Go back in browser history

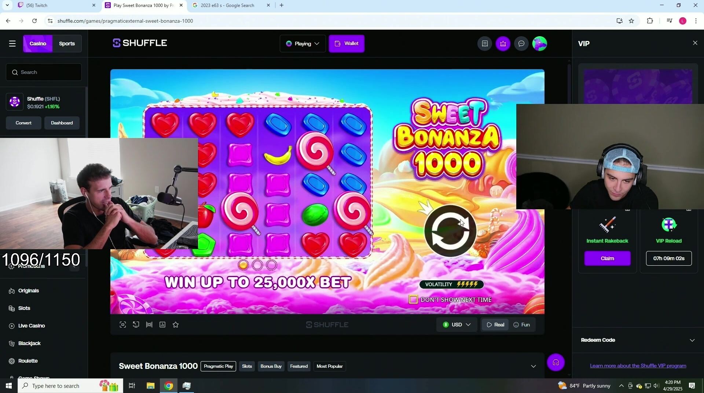pos(8,21)
